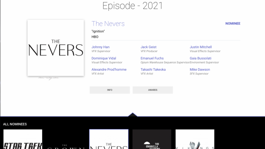Select The Umbrella Academy nominee thumbnail
Screen dimensions: 265x149
[x=152, y=139]
